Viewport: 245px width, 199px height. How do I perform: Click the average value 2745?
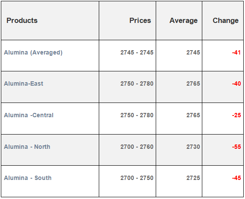pos(193,52)
